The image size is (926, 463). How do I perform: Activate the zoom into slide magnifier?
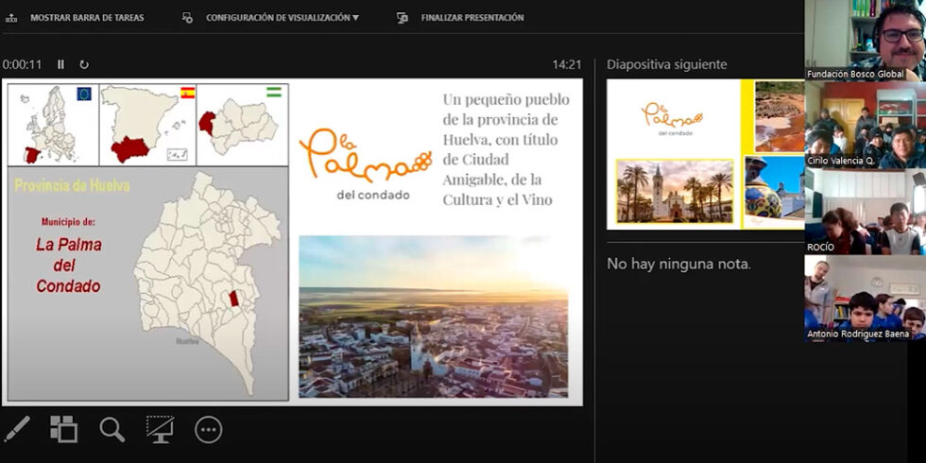click(111, 429)
